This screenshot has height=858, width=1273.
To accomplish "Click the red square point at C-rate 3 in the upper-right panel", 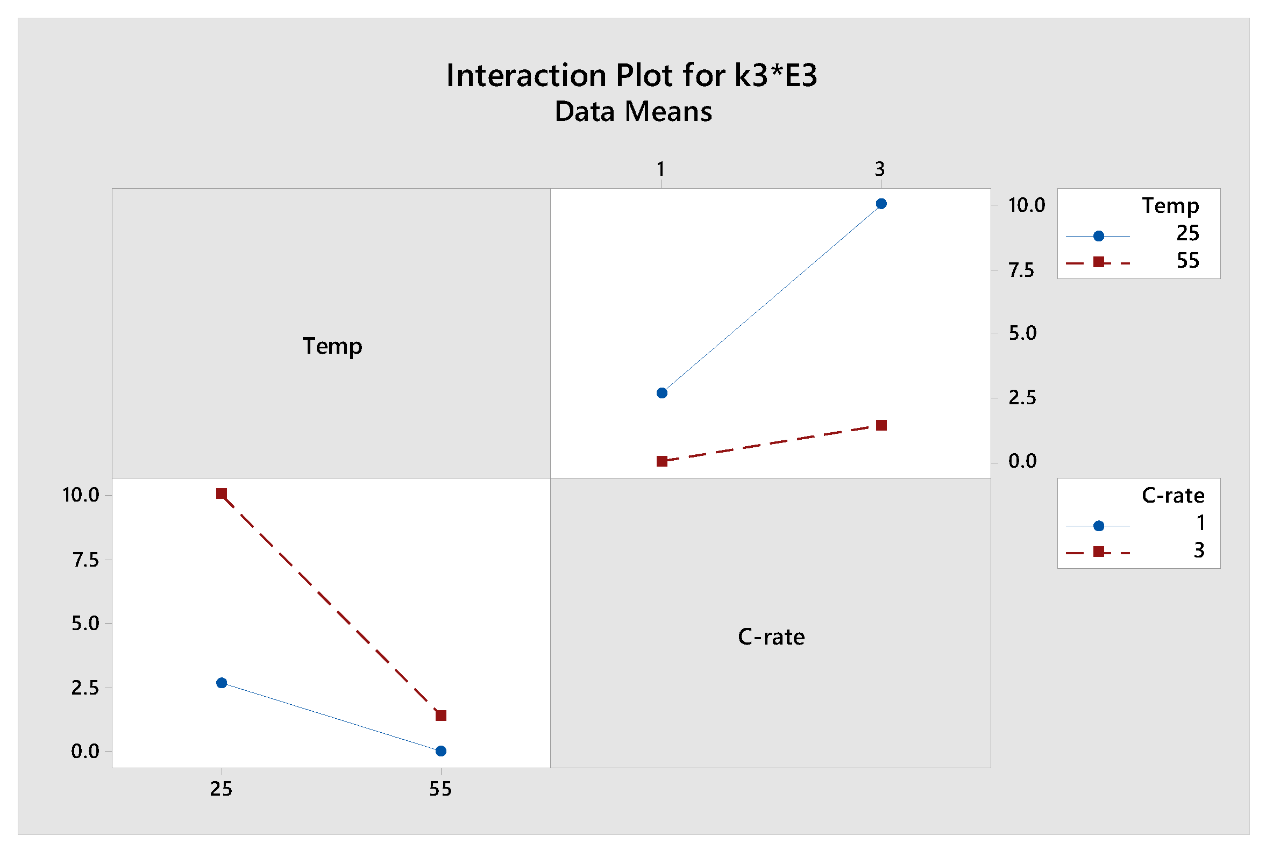I will (881, 425).
